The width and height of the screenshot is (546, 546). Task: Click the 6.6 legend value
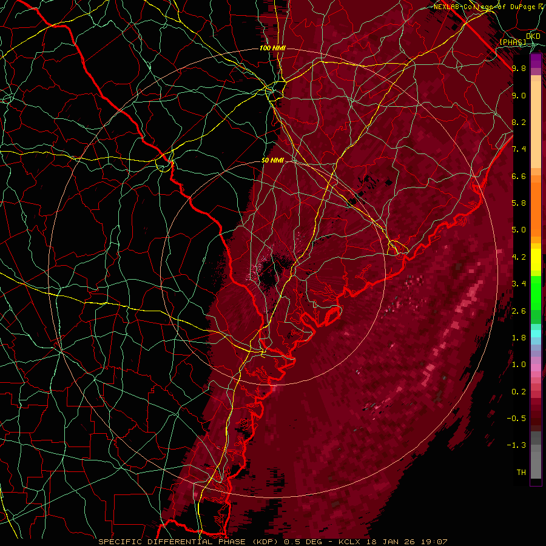pyautogui.click(x=519, y=176)
